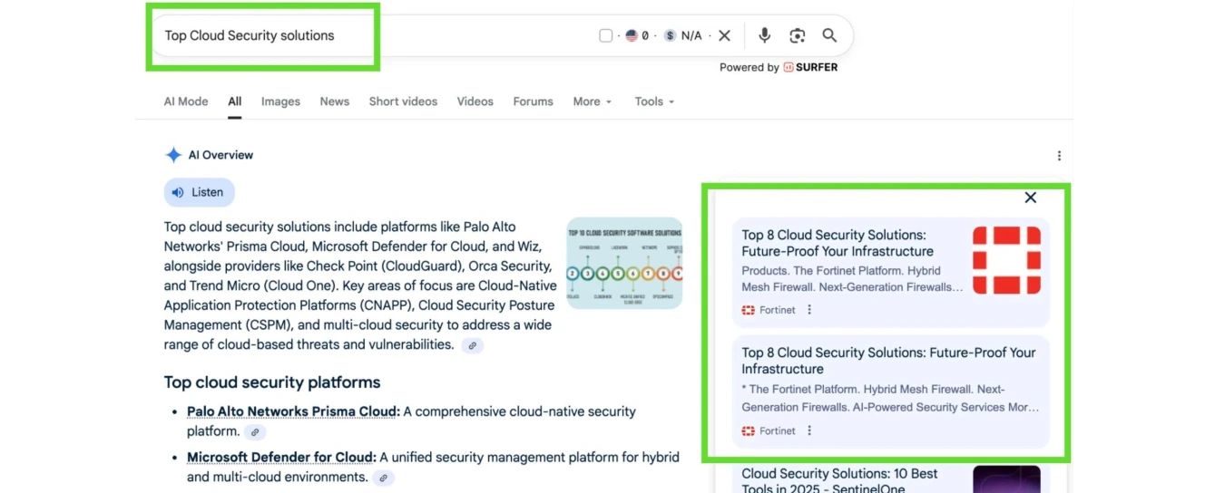Click the AI Overview label text
This screenshot has width=1205, height=493.
point(220,155)
